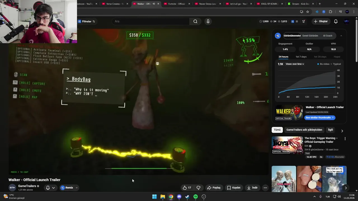The height and width of the screenshot is (201, 358).
Task: Click the search magnifier icon
Action: tap(195, 21)
